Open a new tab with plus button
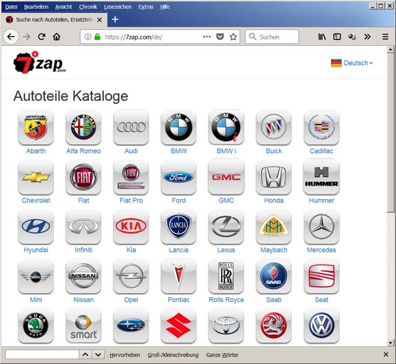 pos(115,19)
